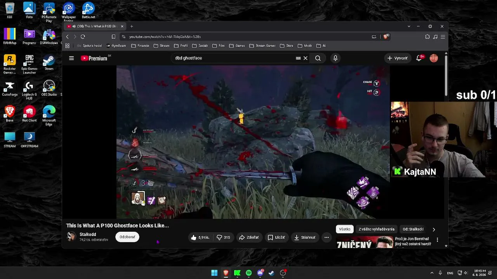Share the video via Zdieľať
The image size is (497, 279).
point(249,238)
